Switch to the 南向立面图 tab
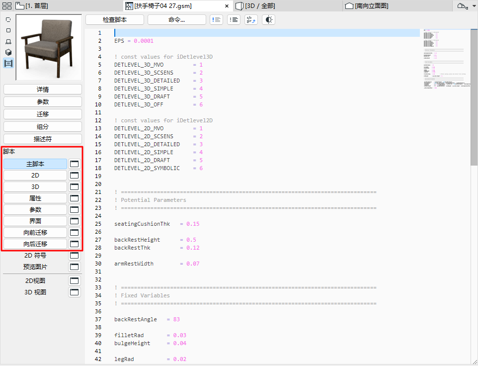The width and height of the screenshot is (478, 366). 368,5
